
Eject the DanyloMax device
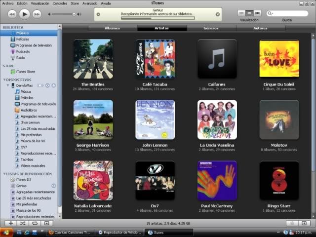pos(54,85)
